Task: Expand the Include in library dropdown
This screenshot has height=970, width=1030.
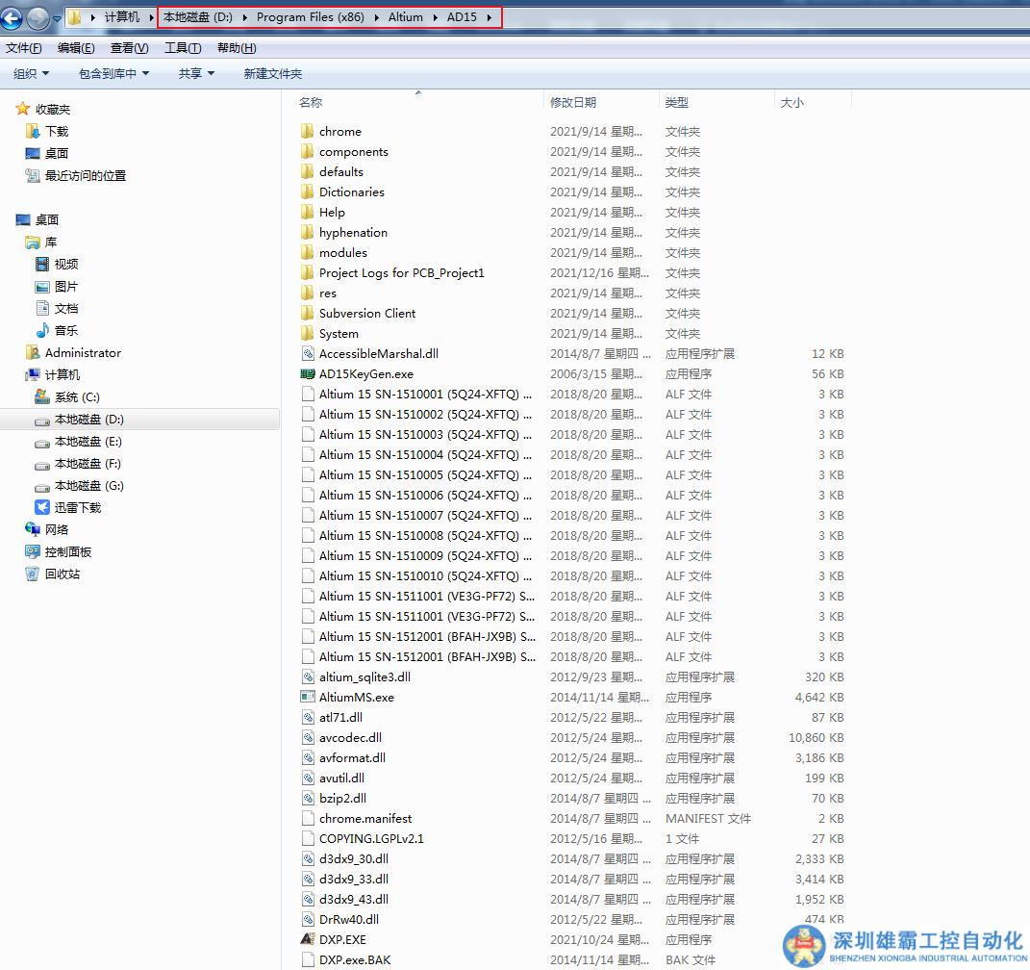Action: point(113,74)
